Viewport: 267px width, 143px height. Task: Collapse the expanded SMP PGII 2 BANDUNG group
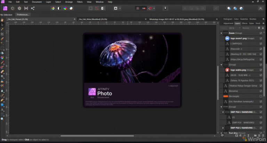223,112
